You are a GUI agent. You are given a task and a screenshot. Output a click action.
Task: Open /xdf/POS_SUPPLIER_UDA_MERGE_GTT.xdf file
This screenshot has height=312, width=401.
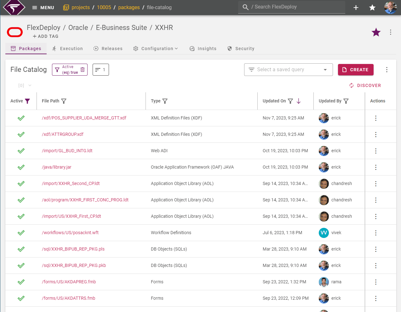[84, 118]
